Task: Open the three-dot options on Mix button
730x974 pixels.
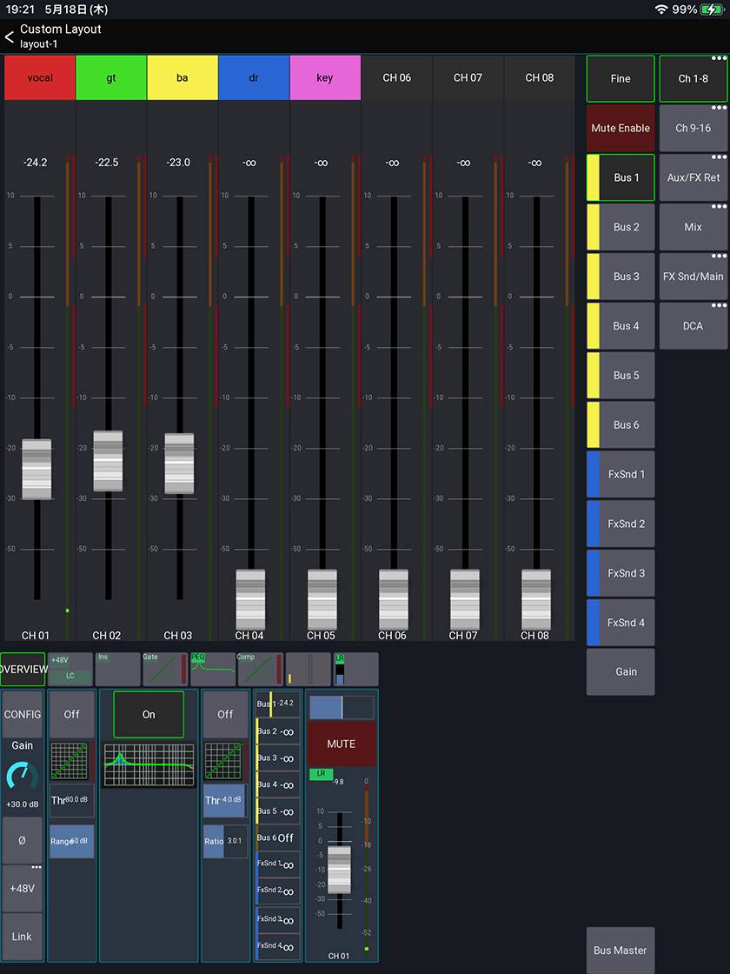Action: tap(718, 207)
